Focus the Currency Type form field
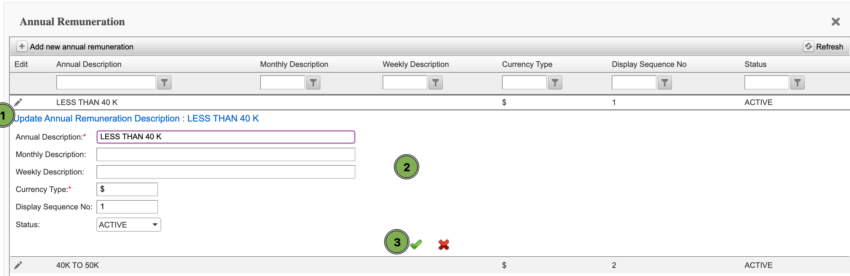 click(x=127, y=189)
